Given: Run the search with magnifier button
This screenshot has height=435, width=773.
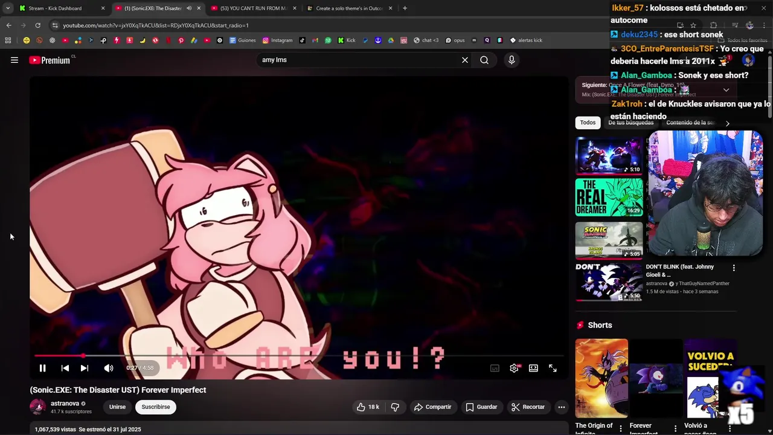Looking at the screenshot, I should click(484, 60).
